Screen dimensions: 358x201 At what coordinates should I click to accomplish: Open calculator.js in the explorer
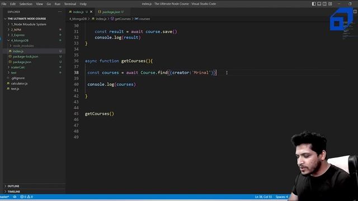click(19, 83)
